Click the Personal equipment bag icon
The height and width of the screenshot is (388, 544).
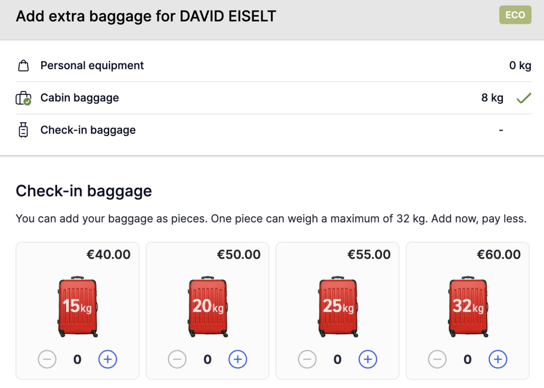23,66
